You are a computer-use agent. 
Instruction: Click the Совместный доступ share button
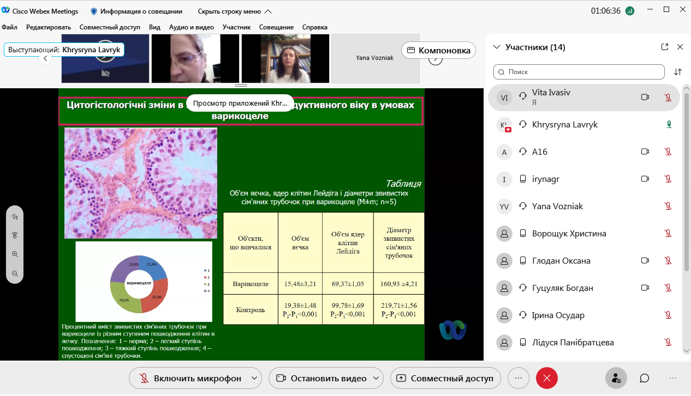[x=445, y=378]
